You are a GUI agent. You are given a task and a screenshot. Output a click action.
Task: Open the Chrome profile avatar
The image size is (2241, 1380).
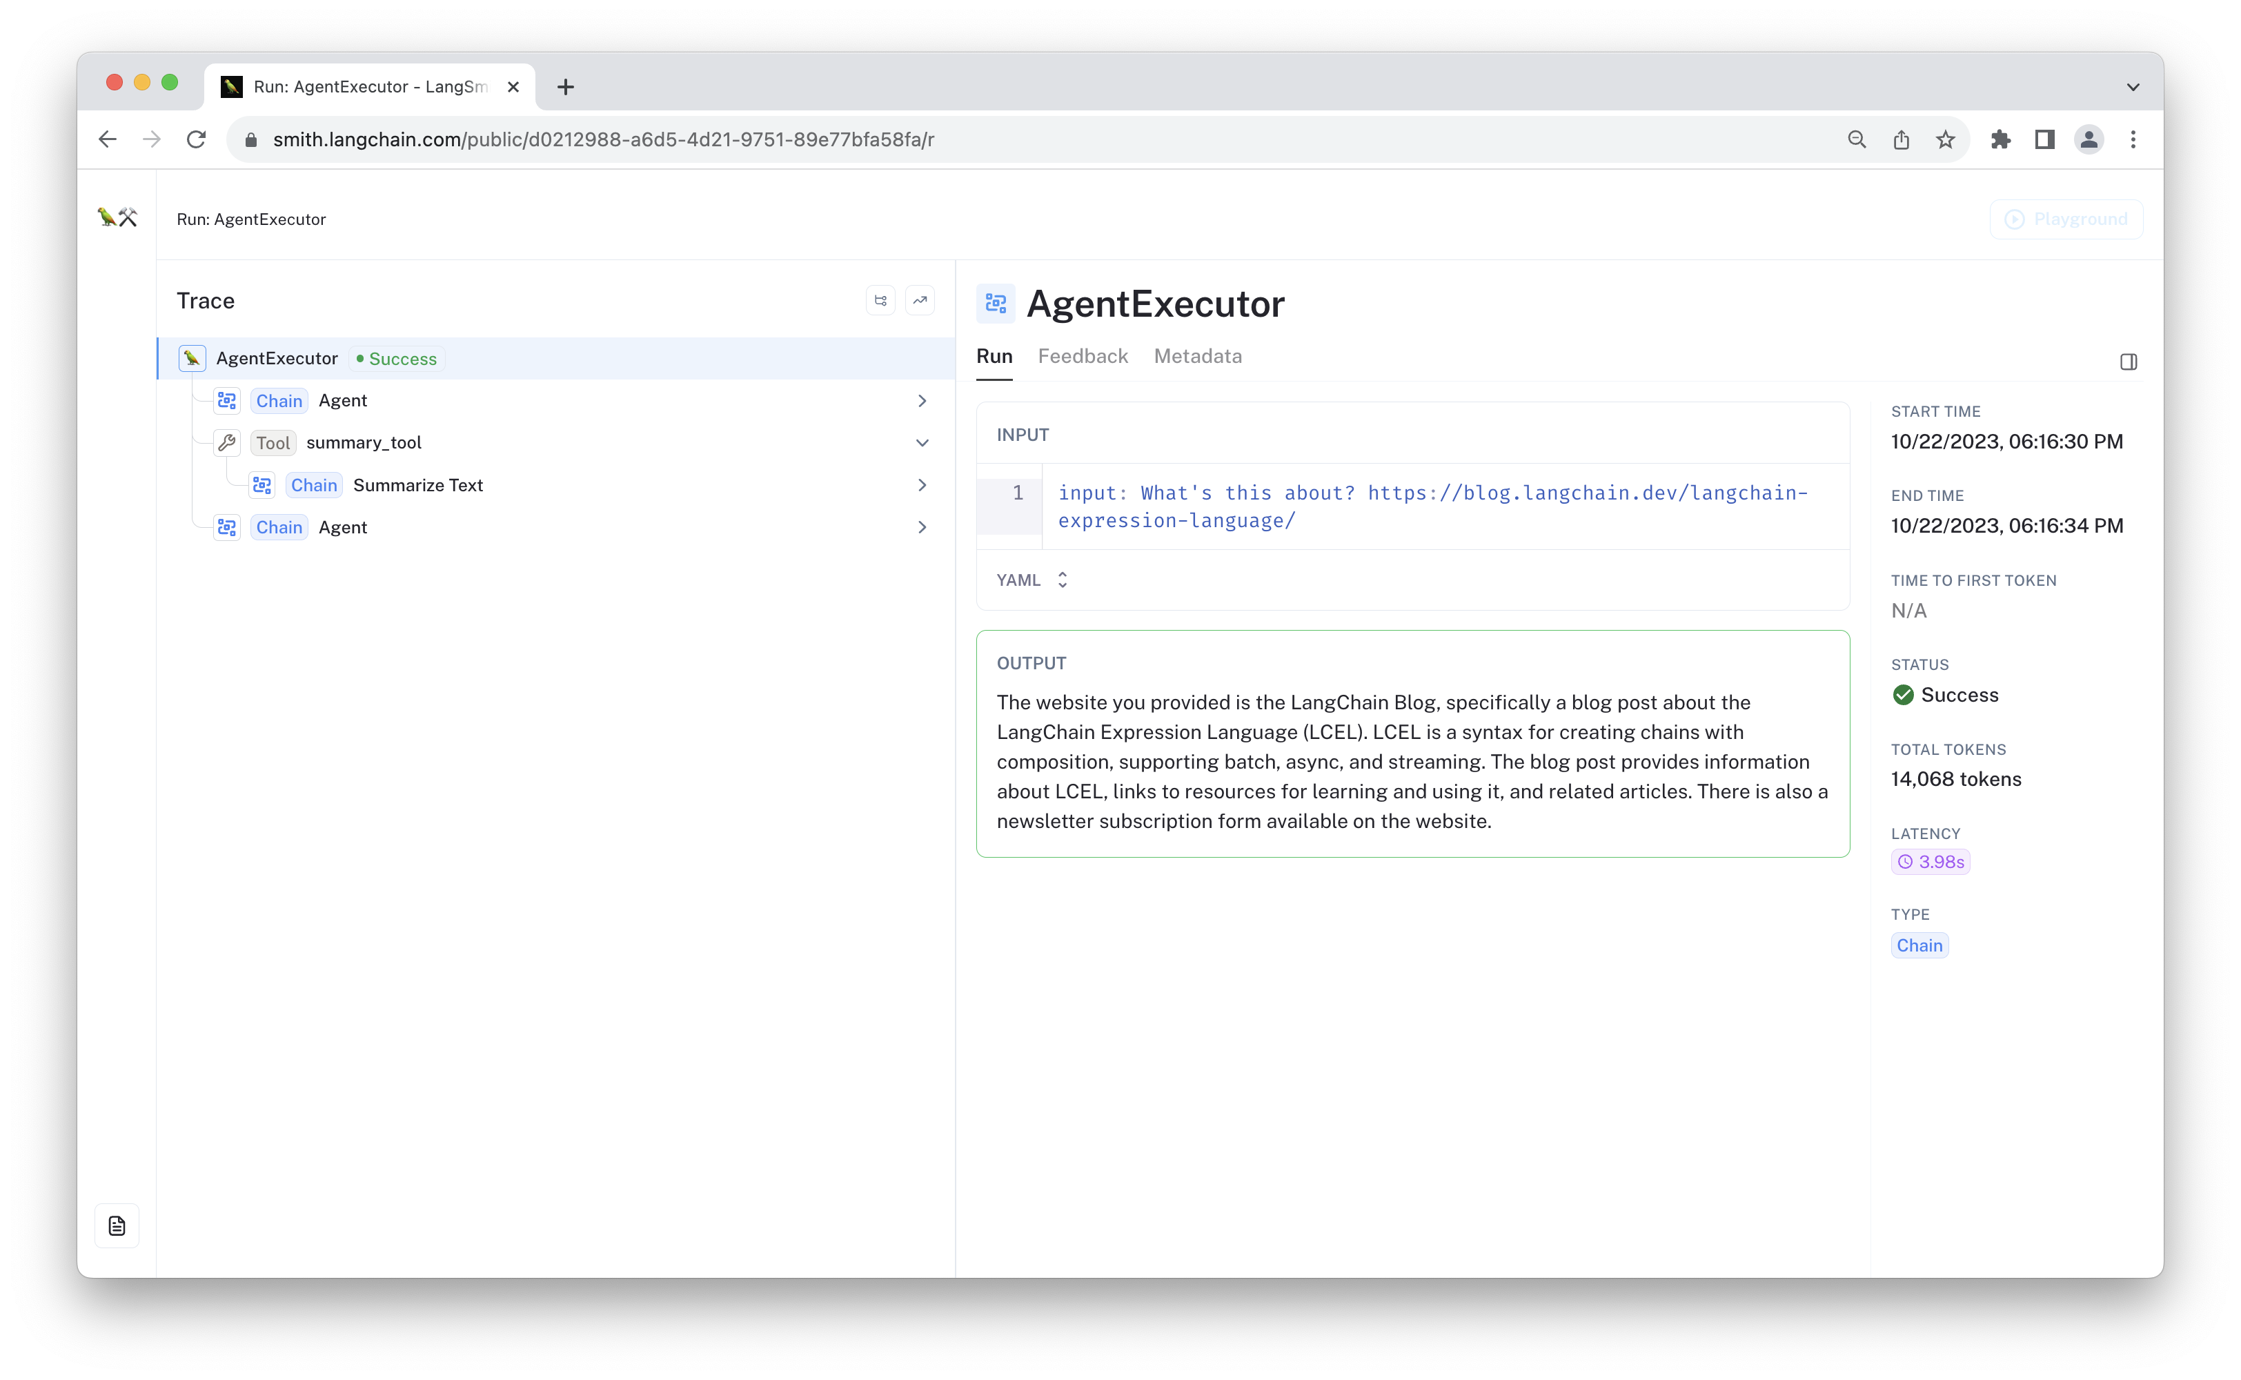2089,139
